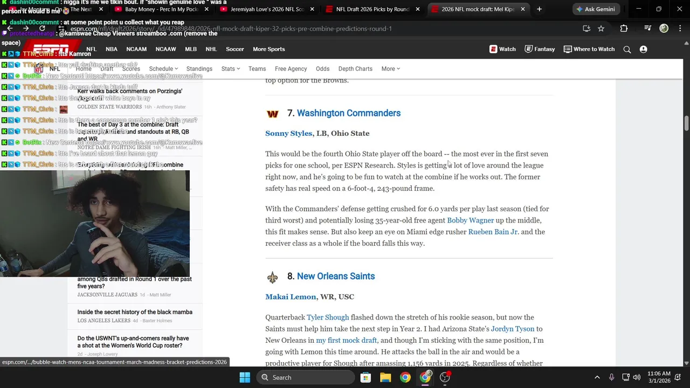The image size is (690, 388).
Task: Click the address bar URL field
Action: click(x=323, y=29)
